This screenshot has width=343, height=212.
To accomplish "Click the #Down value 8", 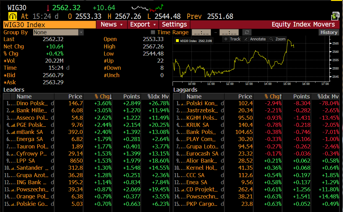I will (162, 68).
